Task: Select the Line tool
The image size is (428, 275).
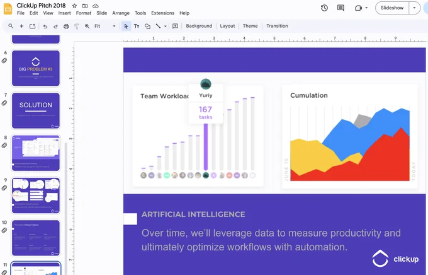Action: (158, 26)
